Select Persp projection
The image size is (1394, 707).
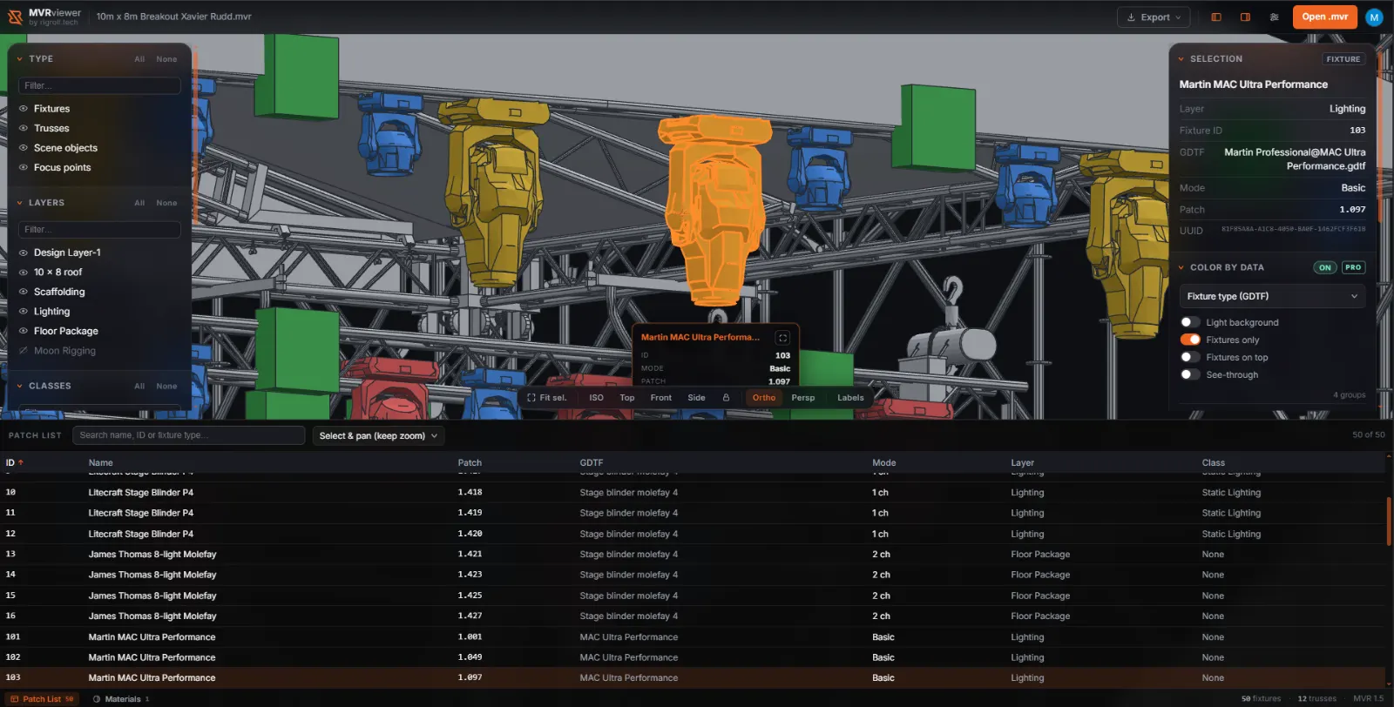(803, 398)
